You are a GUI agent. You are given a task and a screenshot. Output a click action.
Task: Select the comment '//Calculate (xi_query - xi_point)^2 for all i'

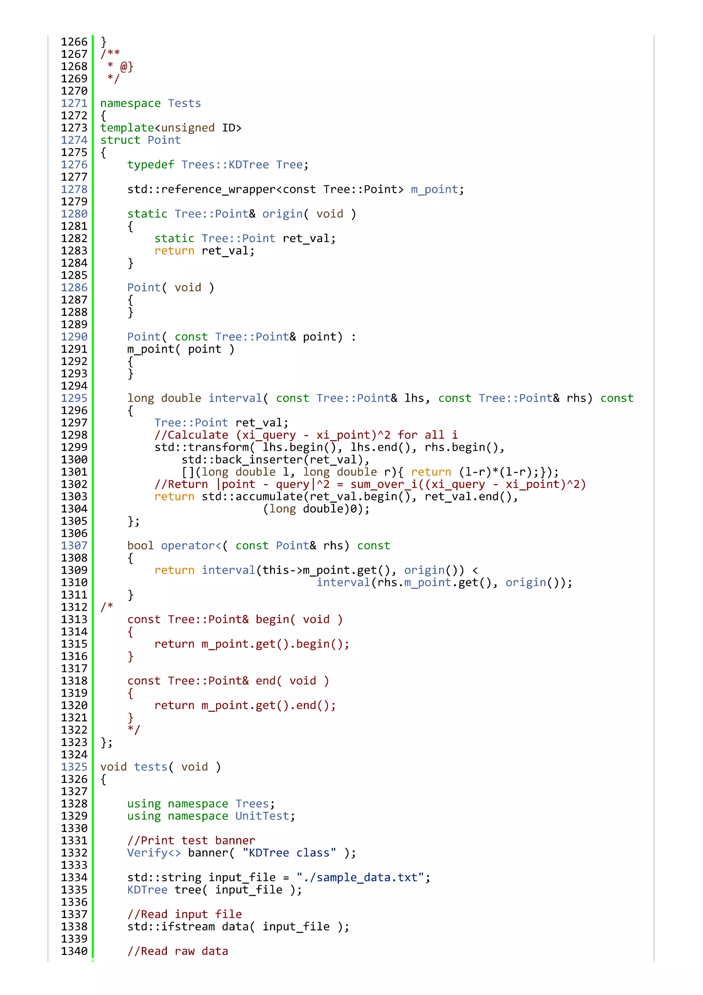tap(306, 435)
